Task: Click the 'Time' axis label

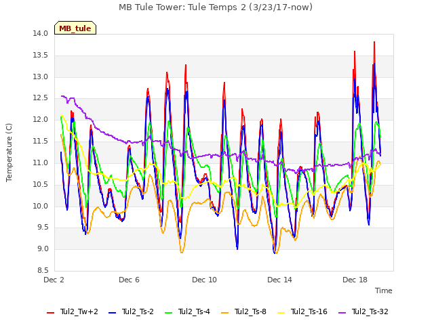Action: pos(384,290)
